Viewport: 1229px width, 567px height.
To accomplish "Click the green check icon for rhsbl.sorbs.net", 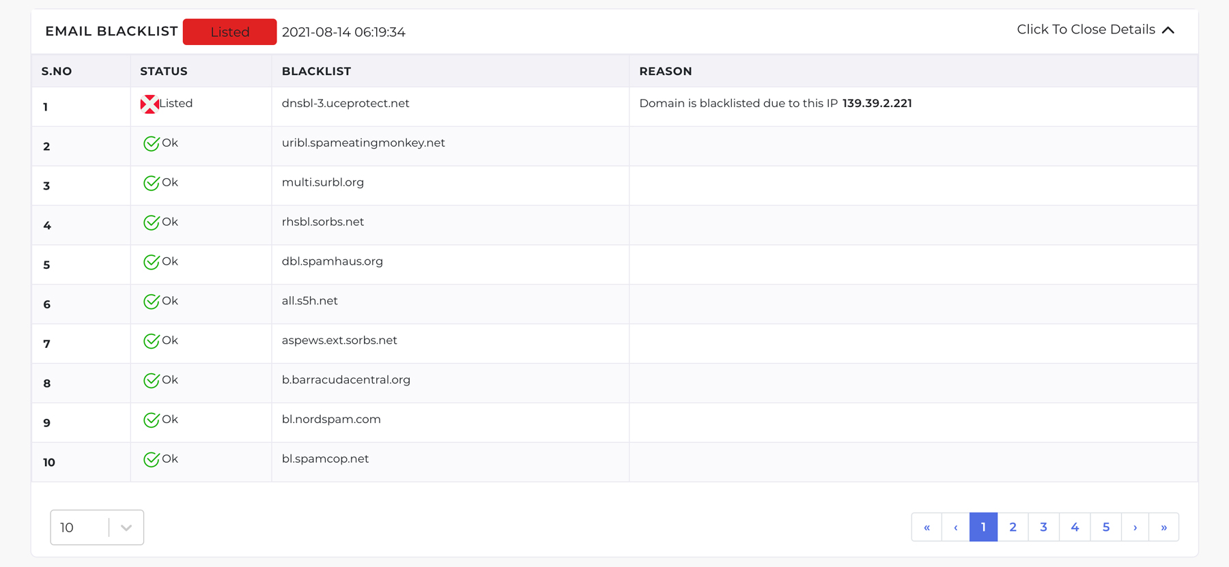I will click(x=152, y=222).
